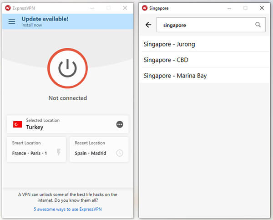Go back using the arrow in Singapore window
Image resolution: width=273 pixels, height=220 pixels.
click(x=148, y=25)
